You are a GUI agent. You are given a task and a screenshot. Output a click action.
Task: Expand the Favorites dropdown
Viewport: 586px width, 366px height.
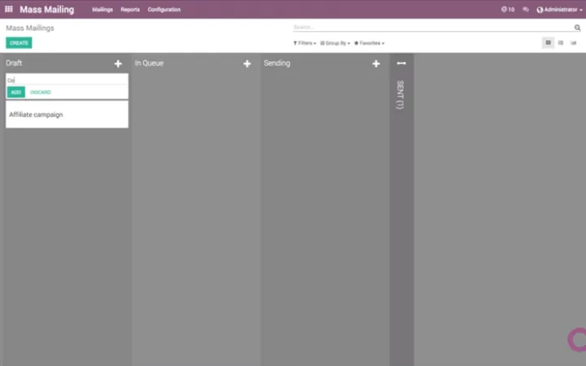(x=370, y=43)
